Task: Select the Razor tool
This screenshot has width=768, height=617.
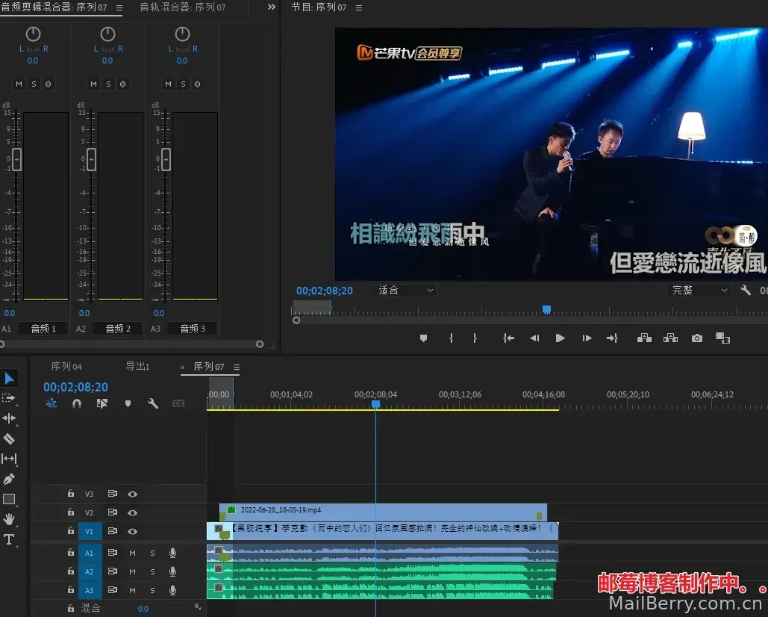Action: (x=9, y=438)
